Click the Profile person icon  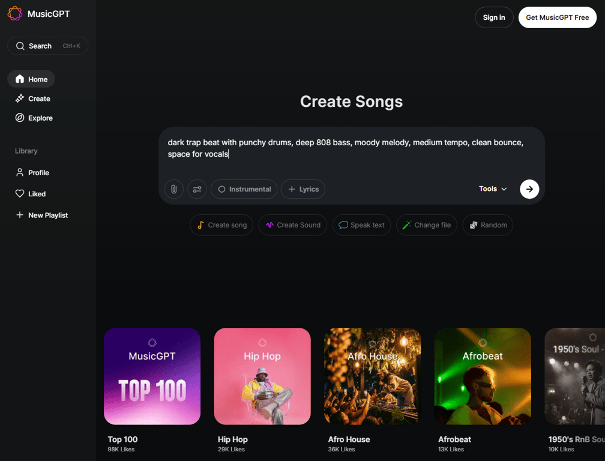click(20, 172)
